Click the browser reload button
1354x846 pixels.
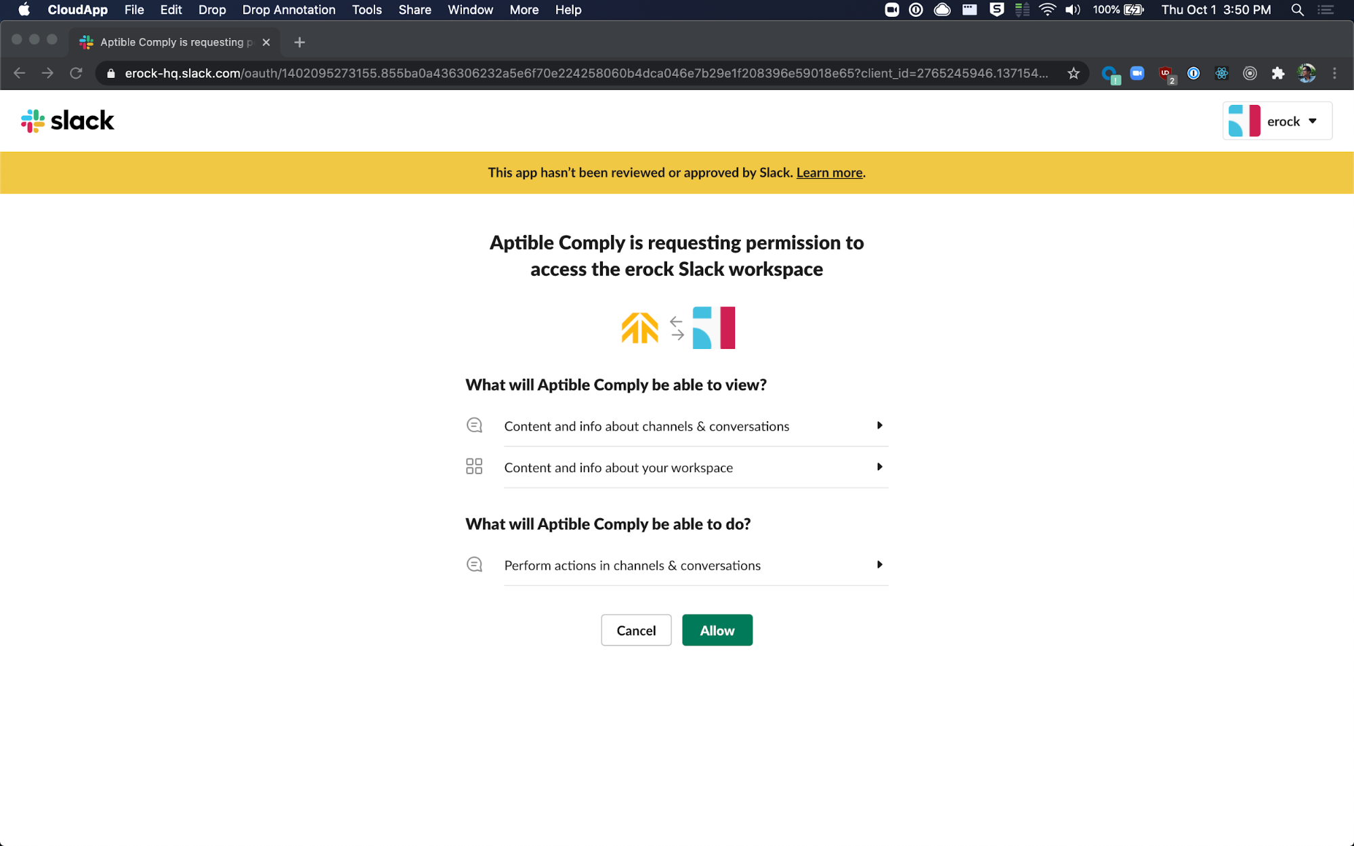pos(76,73)
